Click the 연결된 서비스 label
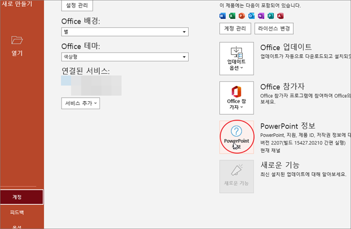351x229 pixels. [86, 71]
